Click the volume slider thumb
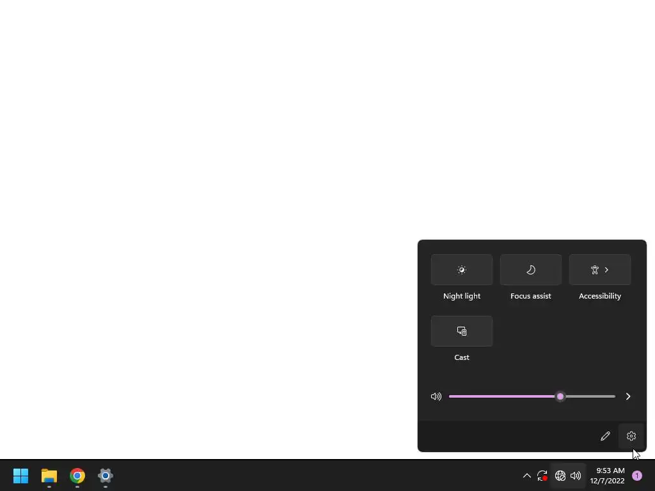 click(x=560, y=396)
